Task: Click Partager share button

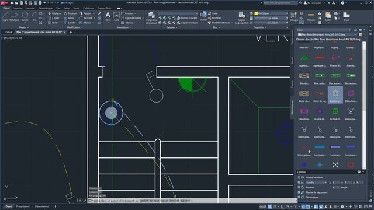Action: (x=67, y=3)
